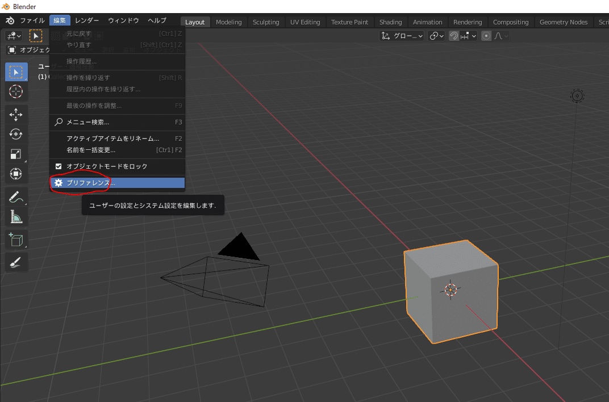Screen dimensions: 609x402
Task: Open the ヘルプ menu
Action: 157,20
